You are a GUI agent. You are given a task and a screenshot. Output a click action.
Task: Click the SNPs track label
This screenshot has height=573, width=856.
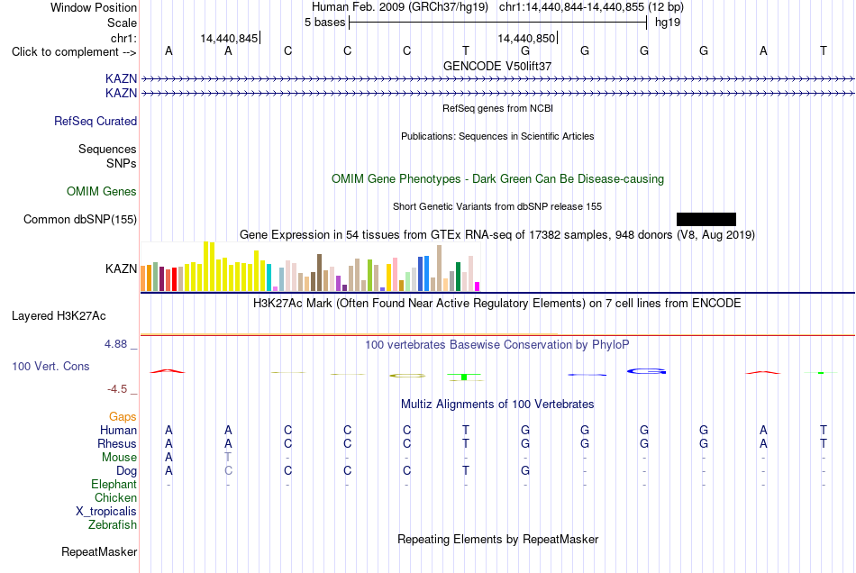click(x=122, y=163)
